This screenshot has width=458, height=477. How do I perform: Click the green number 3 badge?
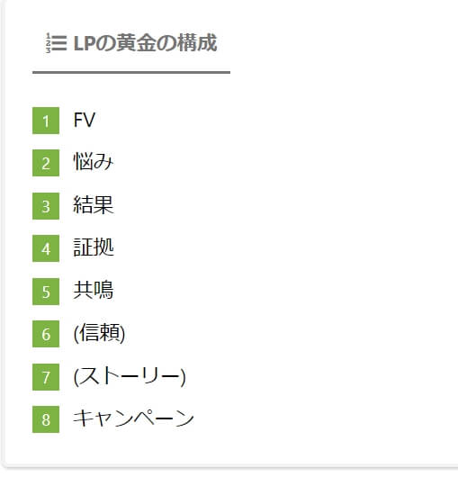pyautogui.click(x=46, y=206)
